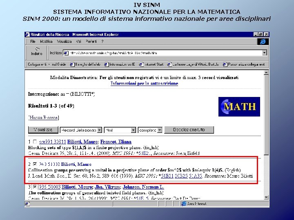Open MSC code 20B25 link
This screenshot has width=294, height=220.
point(181,176)
